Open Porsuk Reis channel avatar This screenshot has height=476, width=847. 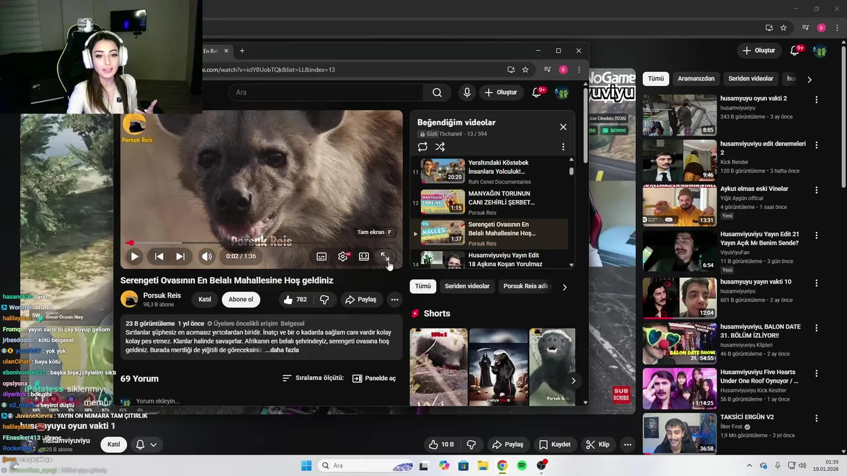click(129, 299)
